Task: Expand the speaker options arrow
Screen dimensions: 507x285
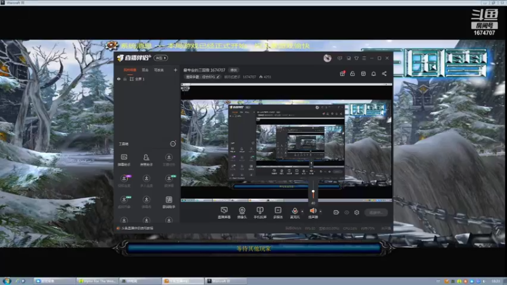Action: click(x=321, y=212)
